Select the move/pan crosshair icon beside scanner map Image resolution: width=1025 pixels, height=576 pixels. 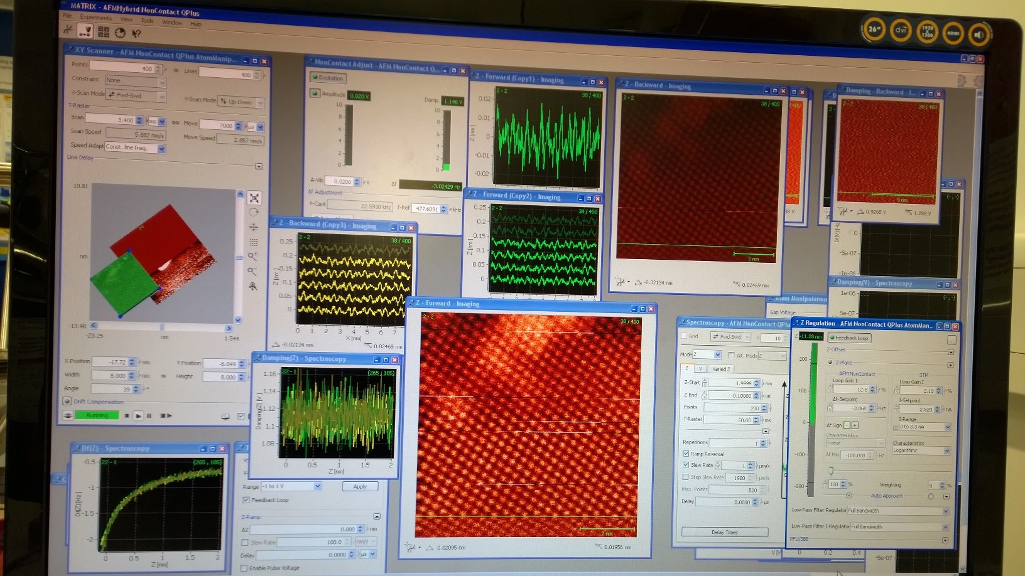[254, 227]
